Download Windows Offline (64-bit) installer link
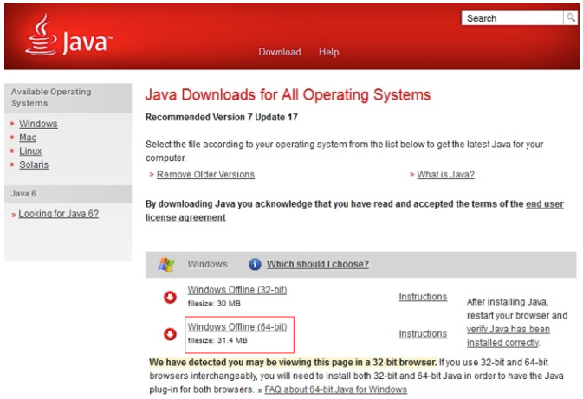The height and width of the screenshot is (399, 583). click(x=237, y=327)
